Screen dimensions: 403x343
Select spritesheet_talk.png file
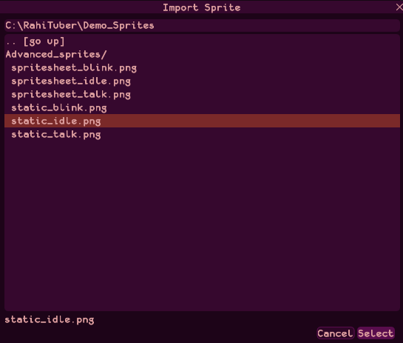(202, 95)
